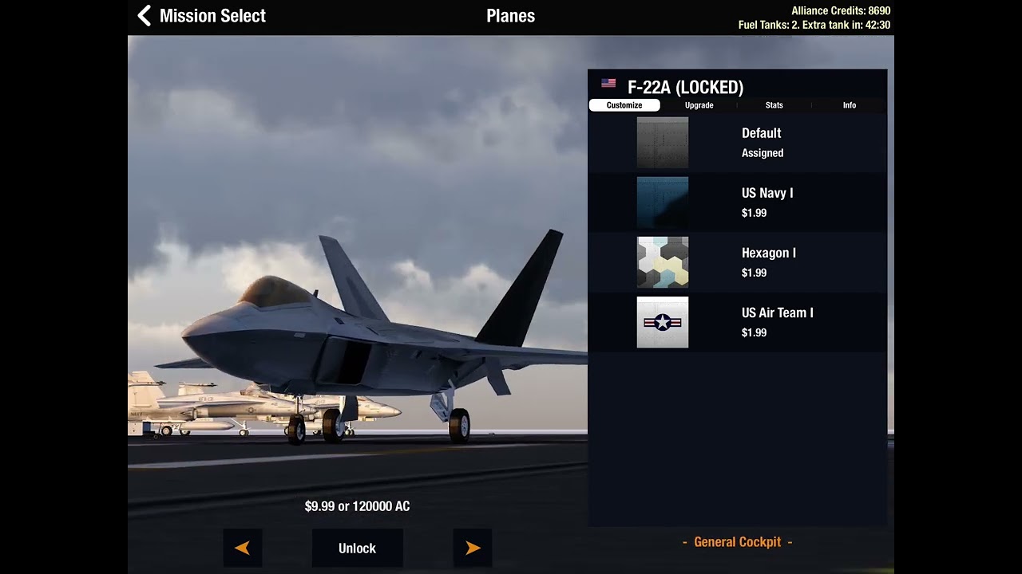This screenshot has width=1022, height=574.
Task: Click the US flag icon beside F-22A
Action: (608, 83)
